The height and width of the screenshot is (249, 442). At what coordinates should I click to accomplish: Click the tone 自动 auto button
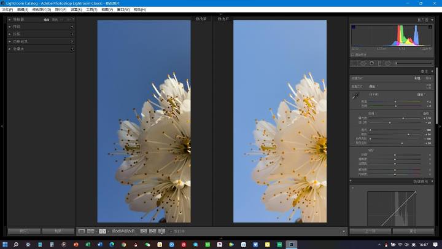pyautogui.click(x=426, y=114)
